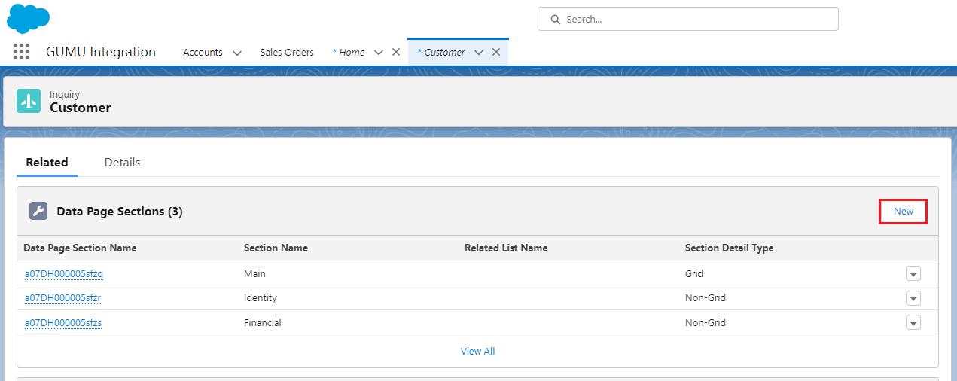This screenshot has width=957, height=381.
Task: Click the Section Detail Type column header
Action: pyautogui.click(x=729, y=248)
